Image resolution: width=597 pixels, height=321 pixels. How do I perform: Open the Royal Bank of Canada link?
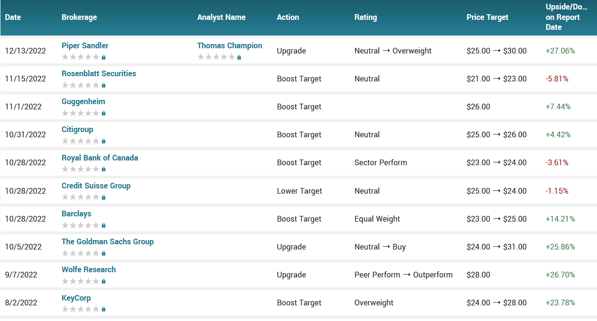(x=100, y=158)
